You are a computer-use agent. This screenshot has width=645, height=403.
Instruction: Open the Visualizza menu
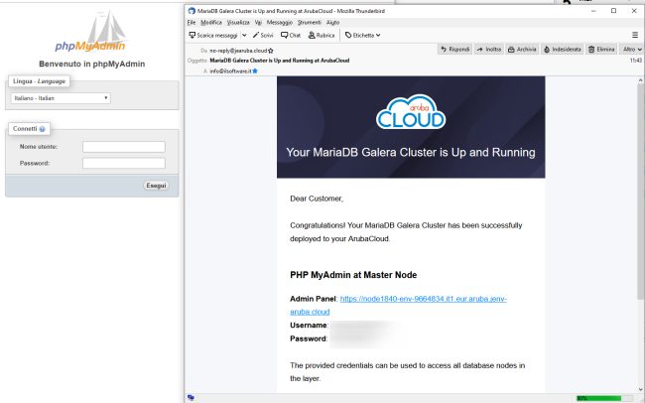[238, 23]
